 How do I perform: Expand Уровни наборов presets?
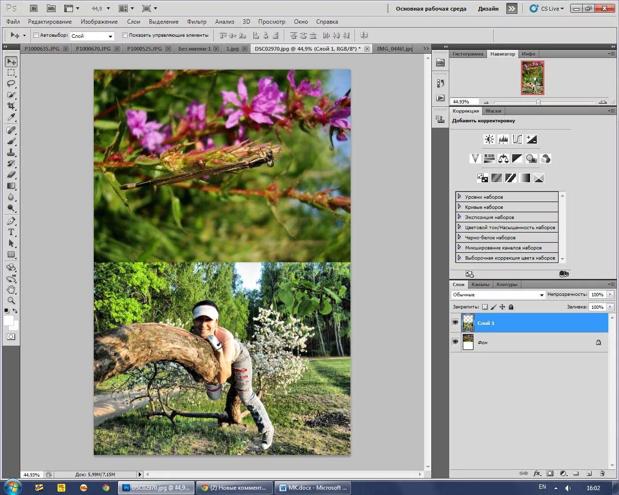(459, 197)
